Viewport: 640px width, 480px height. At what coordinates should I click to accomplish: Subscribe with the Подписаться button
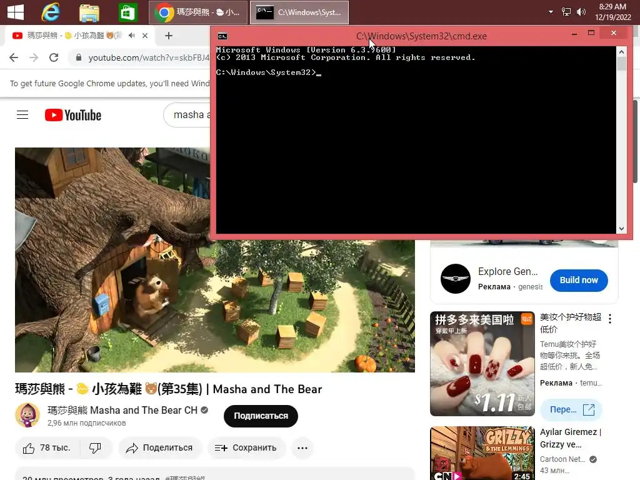pos(261,416)
